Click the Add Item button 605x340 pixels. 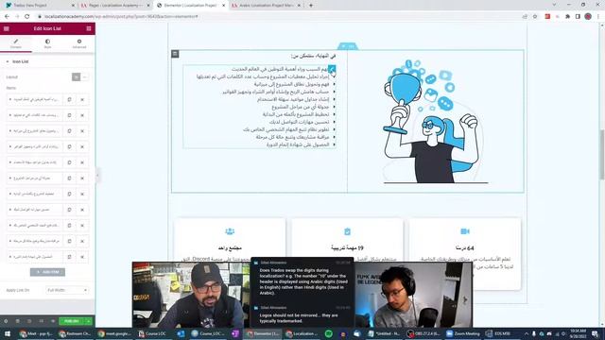click(48, 272)
